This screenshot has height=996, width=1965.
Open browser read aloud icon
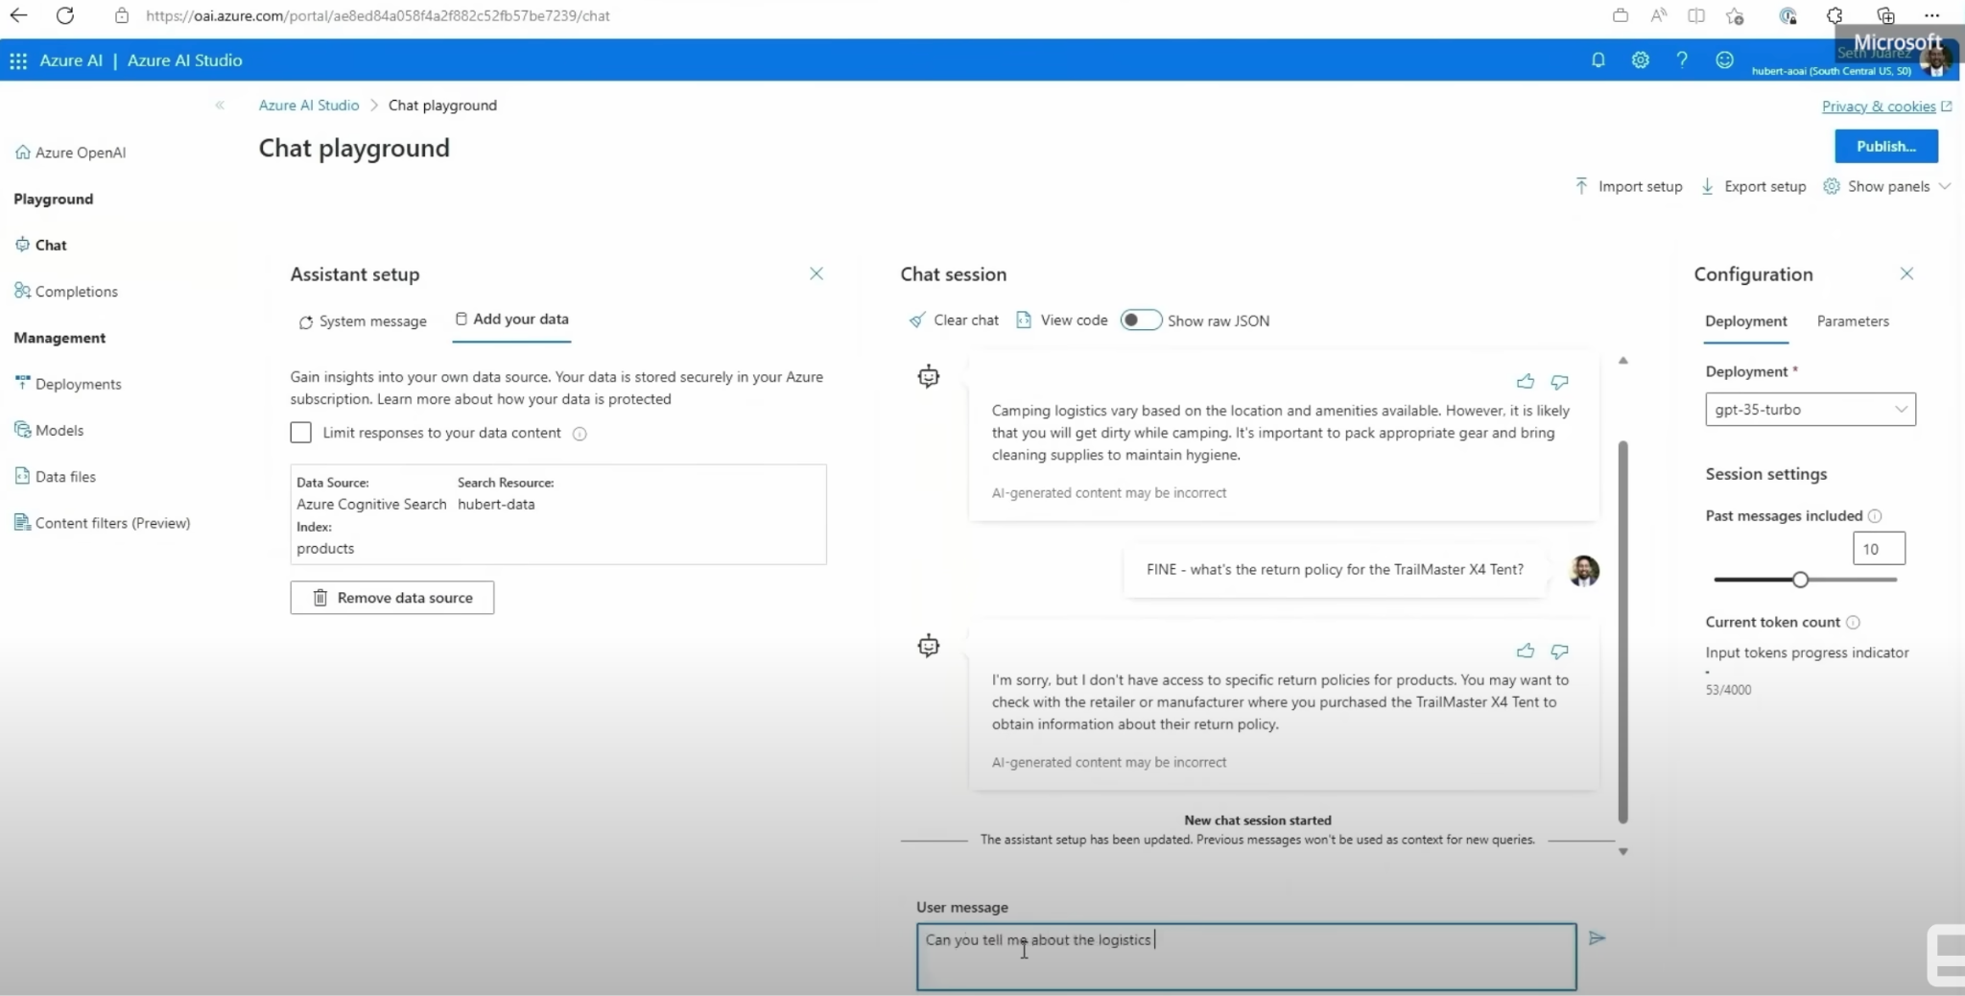click(1658, 15)
